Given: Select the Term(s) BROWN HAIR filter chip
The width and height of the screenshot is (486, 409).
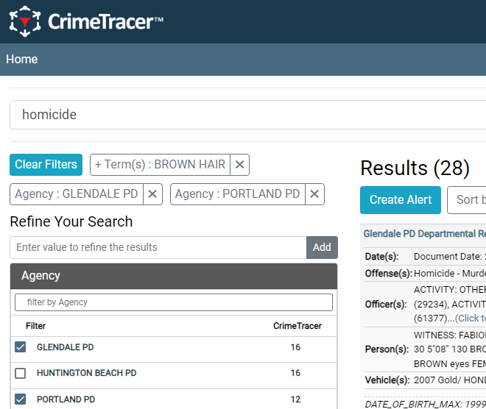Looking at the screenshot, I should pyautogui.click(x=160, y=165).
